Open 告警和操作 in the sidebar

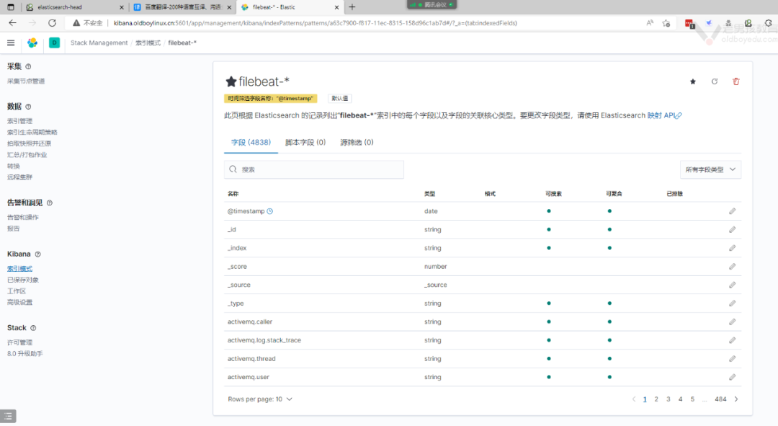pyautogui.click(x=23, y=218)
